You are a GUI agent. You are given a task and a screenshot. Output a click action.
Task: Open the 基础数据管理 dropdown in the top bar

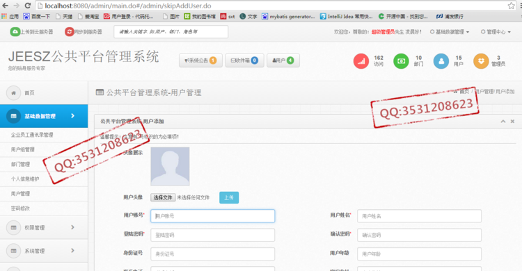(450, 32)
